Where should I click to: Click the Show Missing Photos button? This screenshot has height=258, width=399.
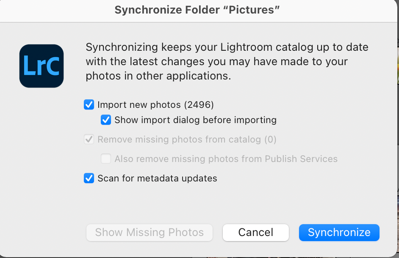[x=149, y=232]
